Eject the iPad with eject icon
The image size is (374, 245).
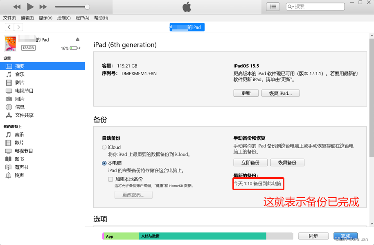point(77,39)
